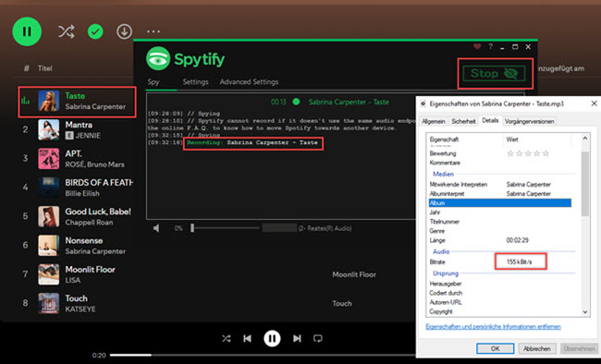Click the Billie Eilish artist link
Image resolution: width=601 pixels, height=364 pixels.
click(82, 193)
